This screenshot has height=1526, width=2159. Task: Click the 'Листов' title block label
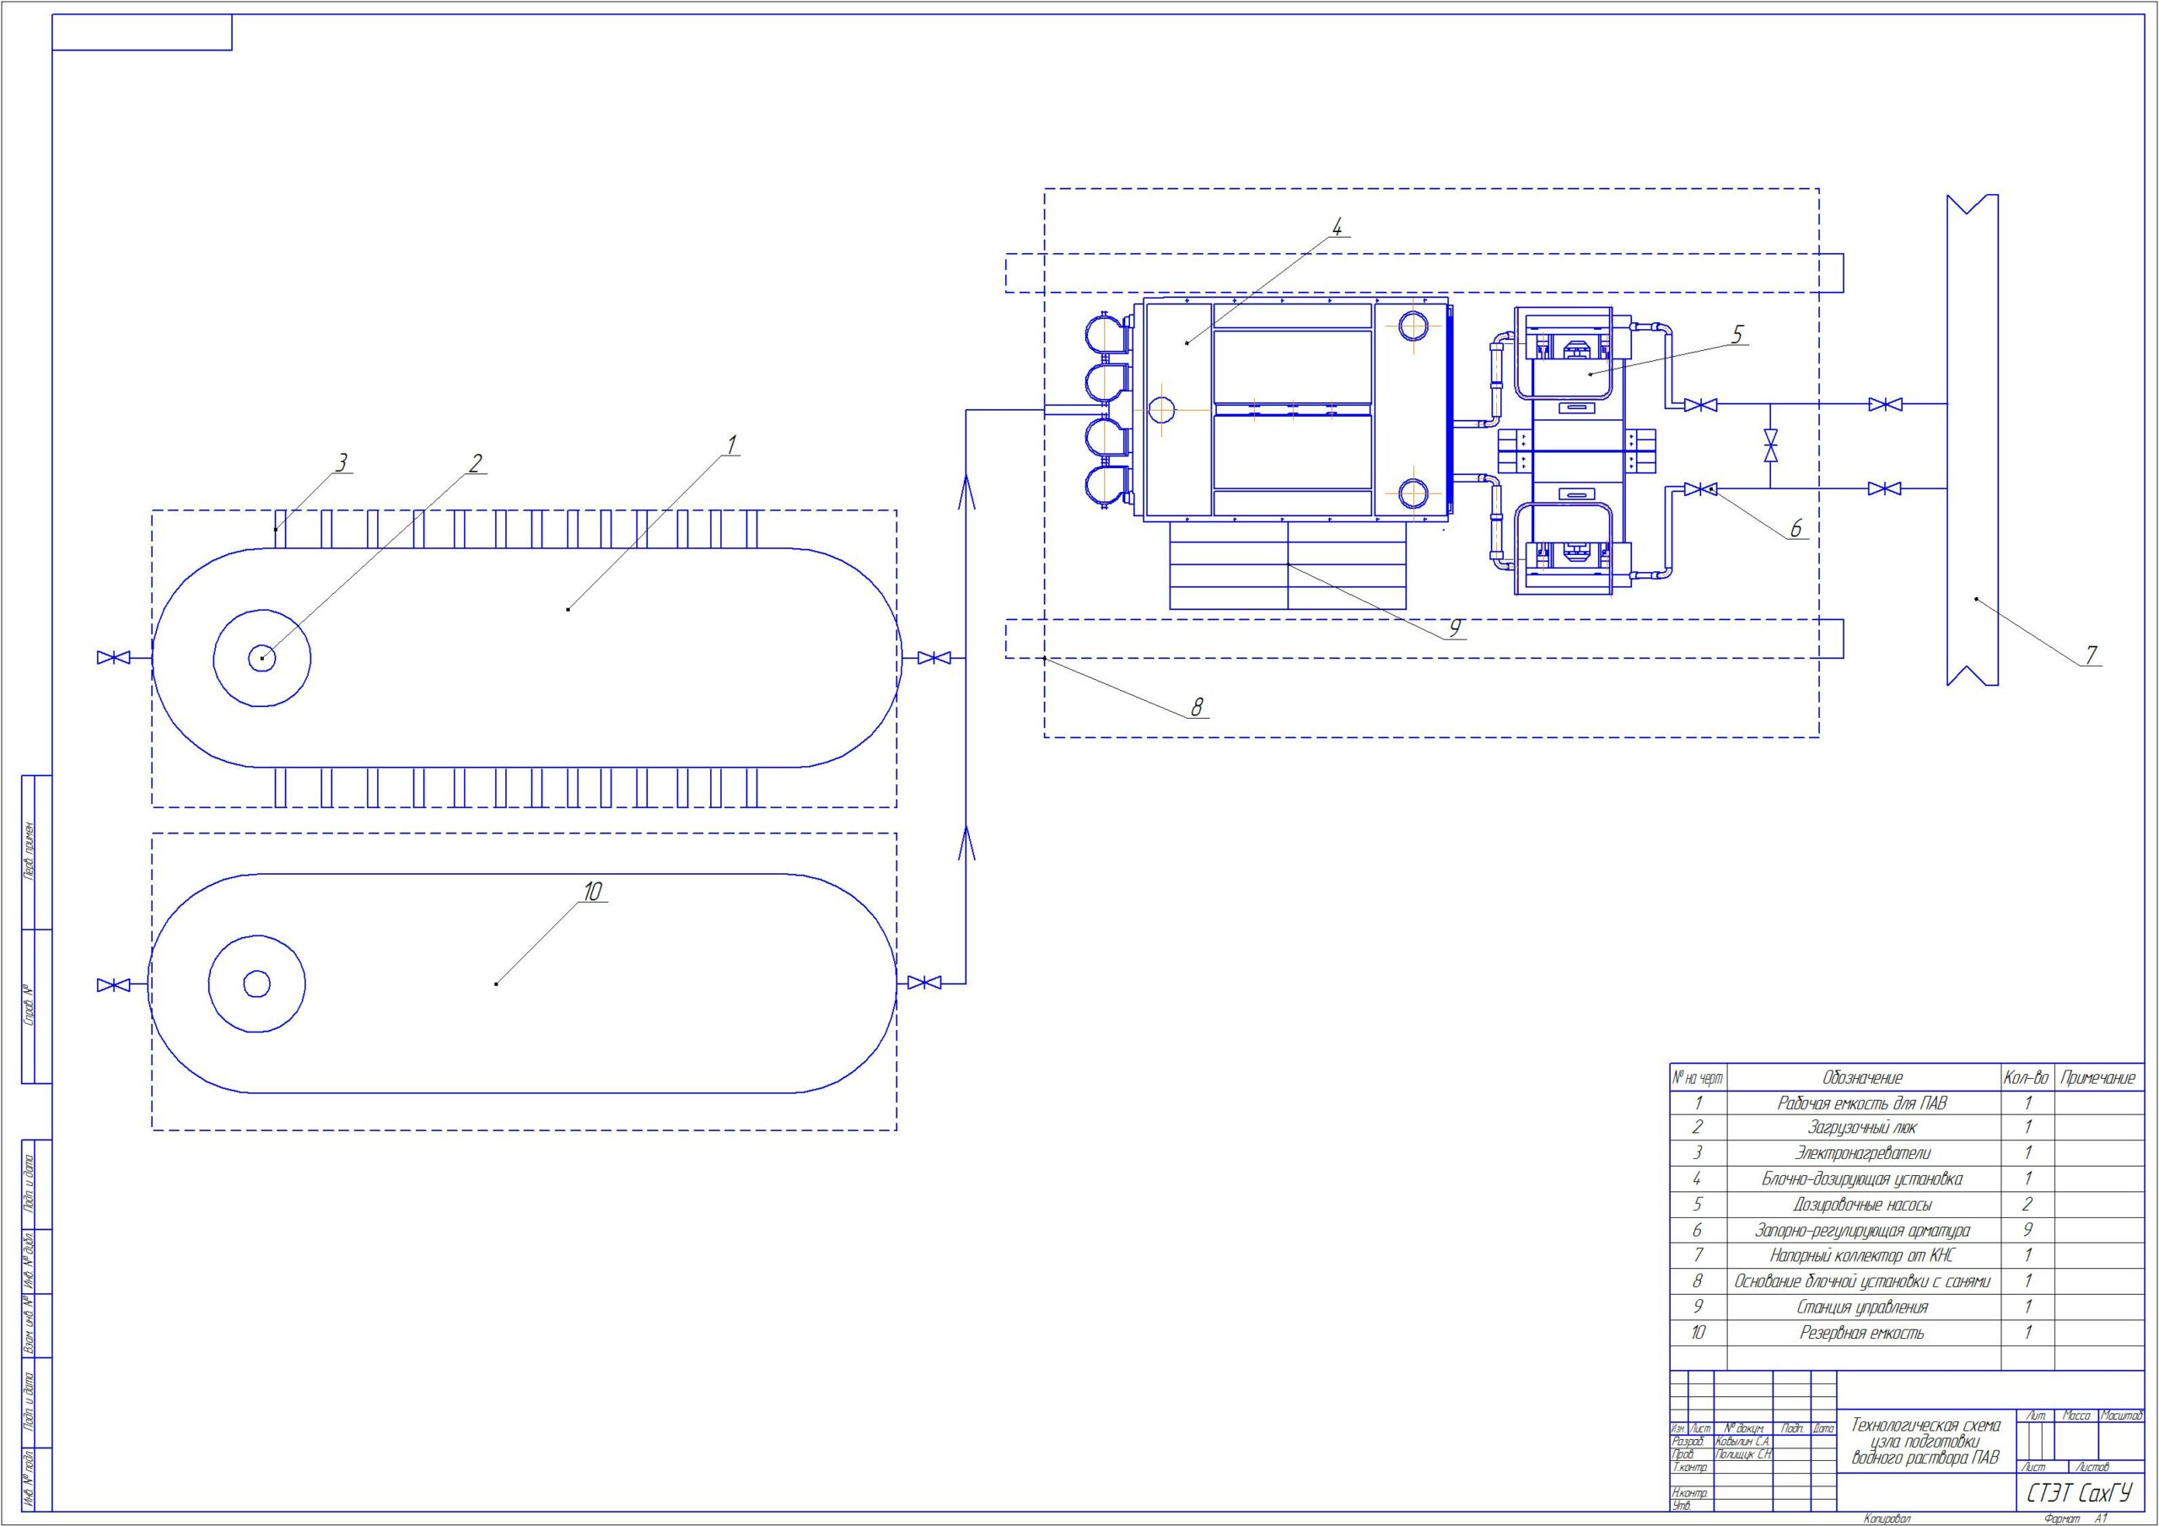(x=2093, y=1468)
